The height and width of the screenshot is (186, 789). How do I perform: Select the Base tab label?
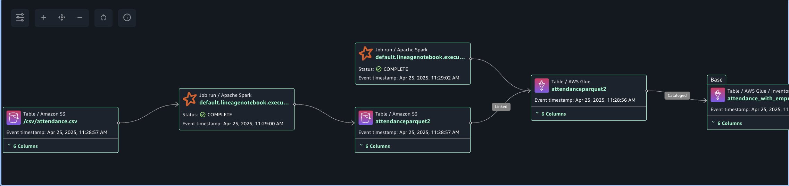point(716,79)
